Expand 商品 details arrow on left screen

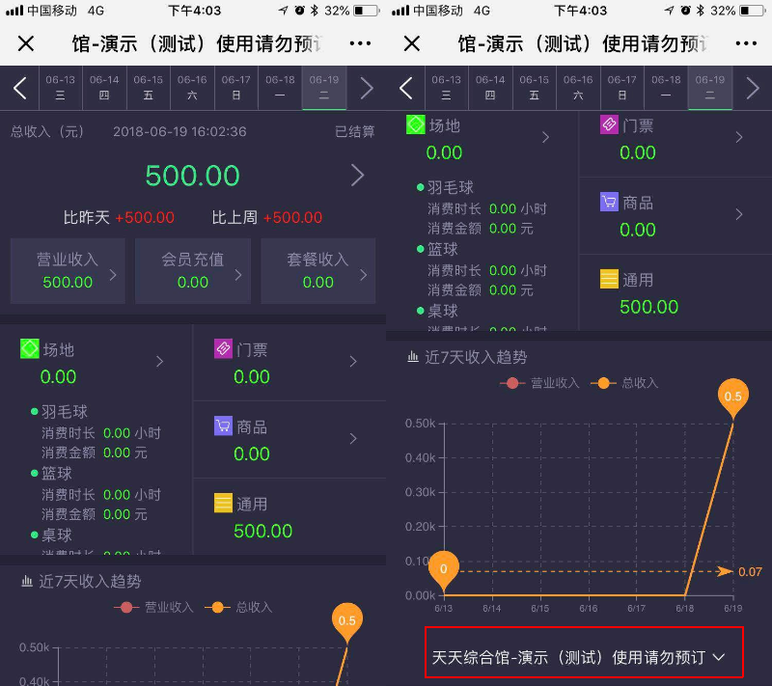(353, 438)
